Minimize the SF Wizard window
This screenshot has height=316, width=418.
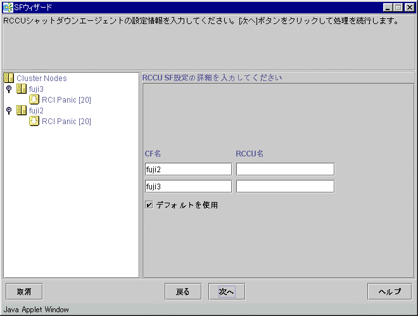click(x=388, y=8)
